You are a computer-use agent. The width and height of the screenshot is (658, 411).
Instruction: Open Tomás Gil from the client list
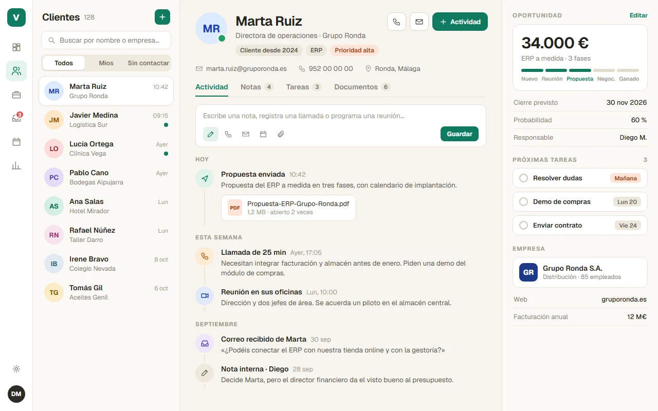pos(106,292)
